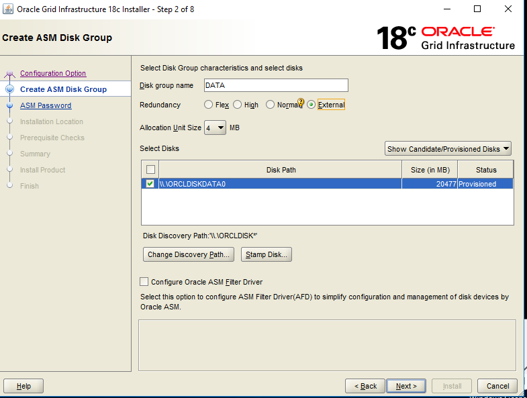Click the 20477 size cell

tap(430, 184)
